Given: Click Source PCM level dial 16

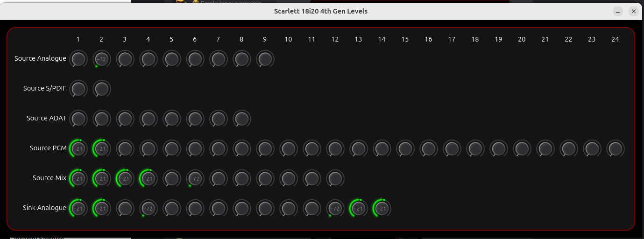Looking at the screenshot, I should (x=428, y=148).
